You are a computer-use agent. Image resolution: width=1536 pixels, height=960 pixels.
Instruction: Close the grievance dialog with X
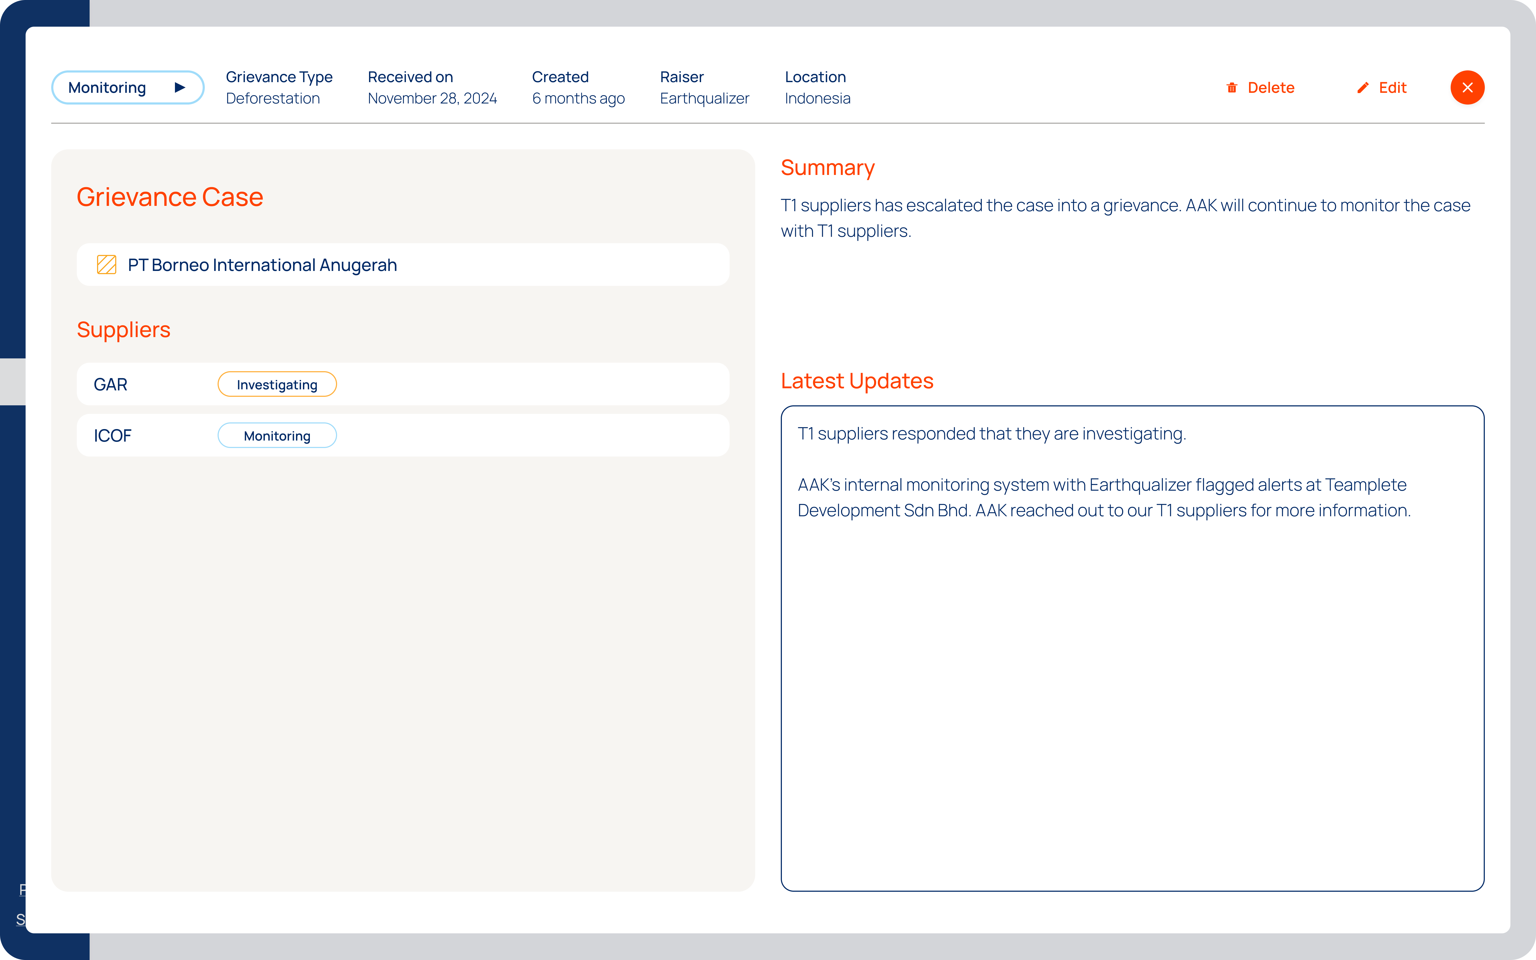[x=1467, y=88]
